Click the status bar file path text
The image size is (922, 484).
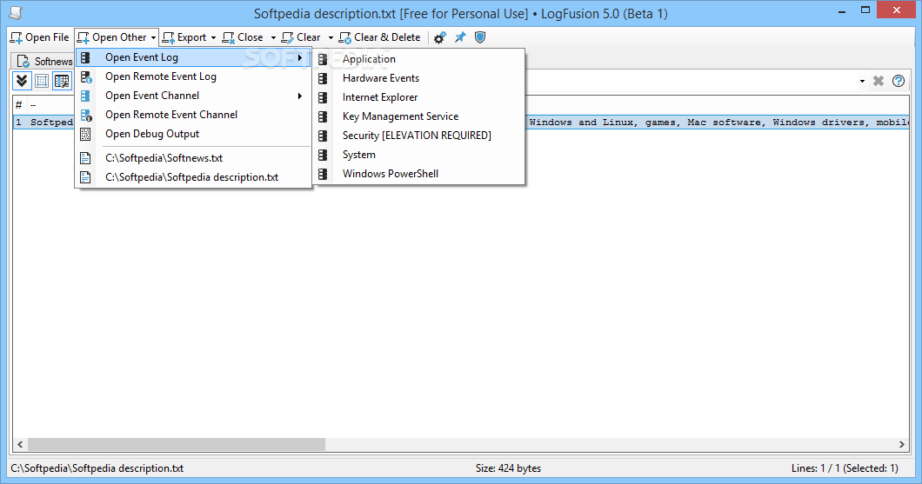97,468
